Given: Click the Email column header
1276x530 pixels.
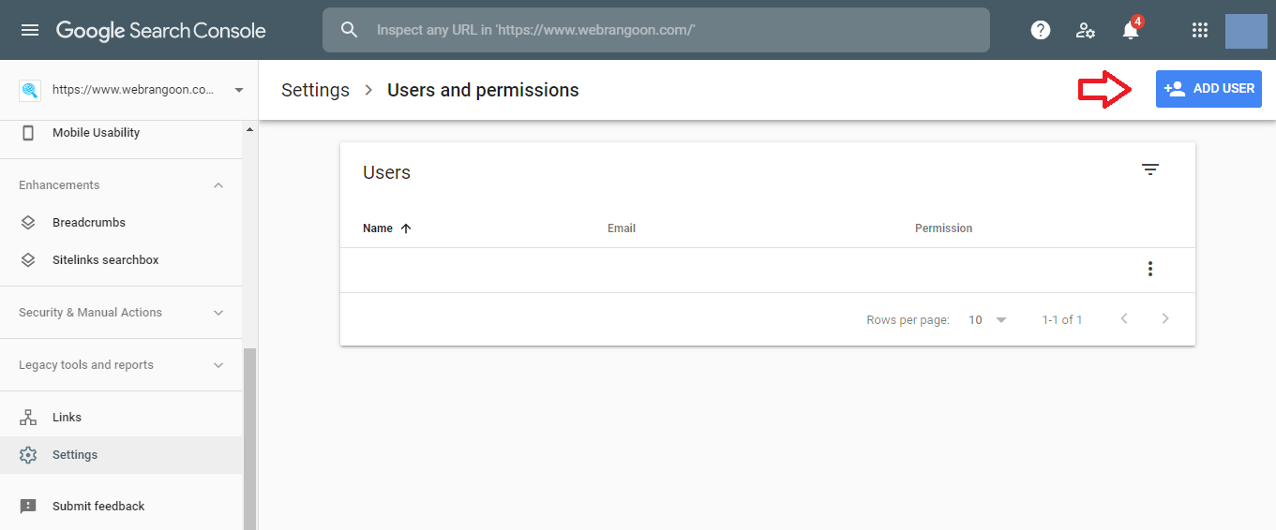Looking at the screenshot, I should click(622, 228).
